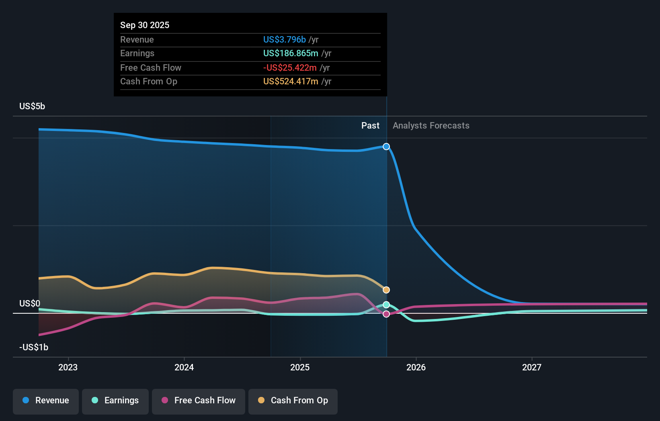Toggle the Cash From Op legend series
Screen dimensions: 660x421
(293, 401)
